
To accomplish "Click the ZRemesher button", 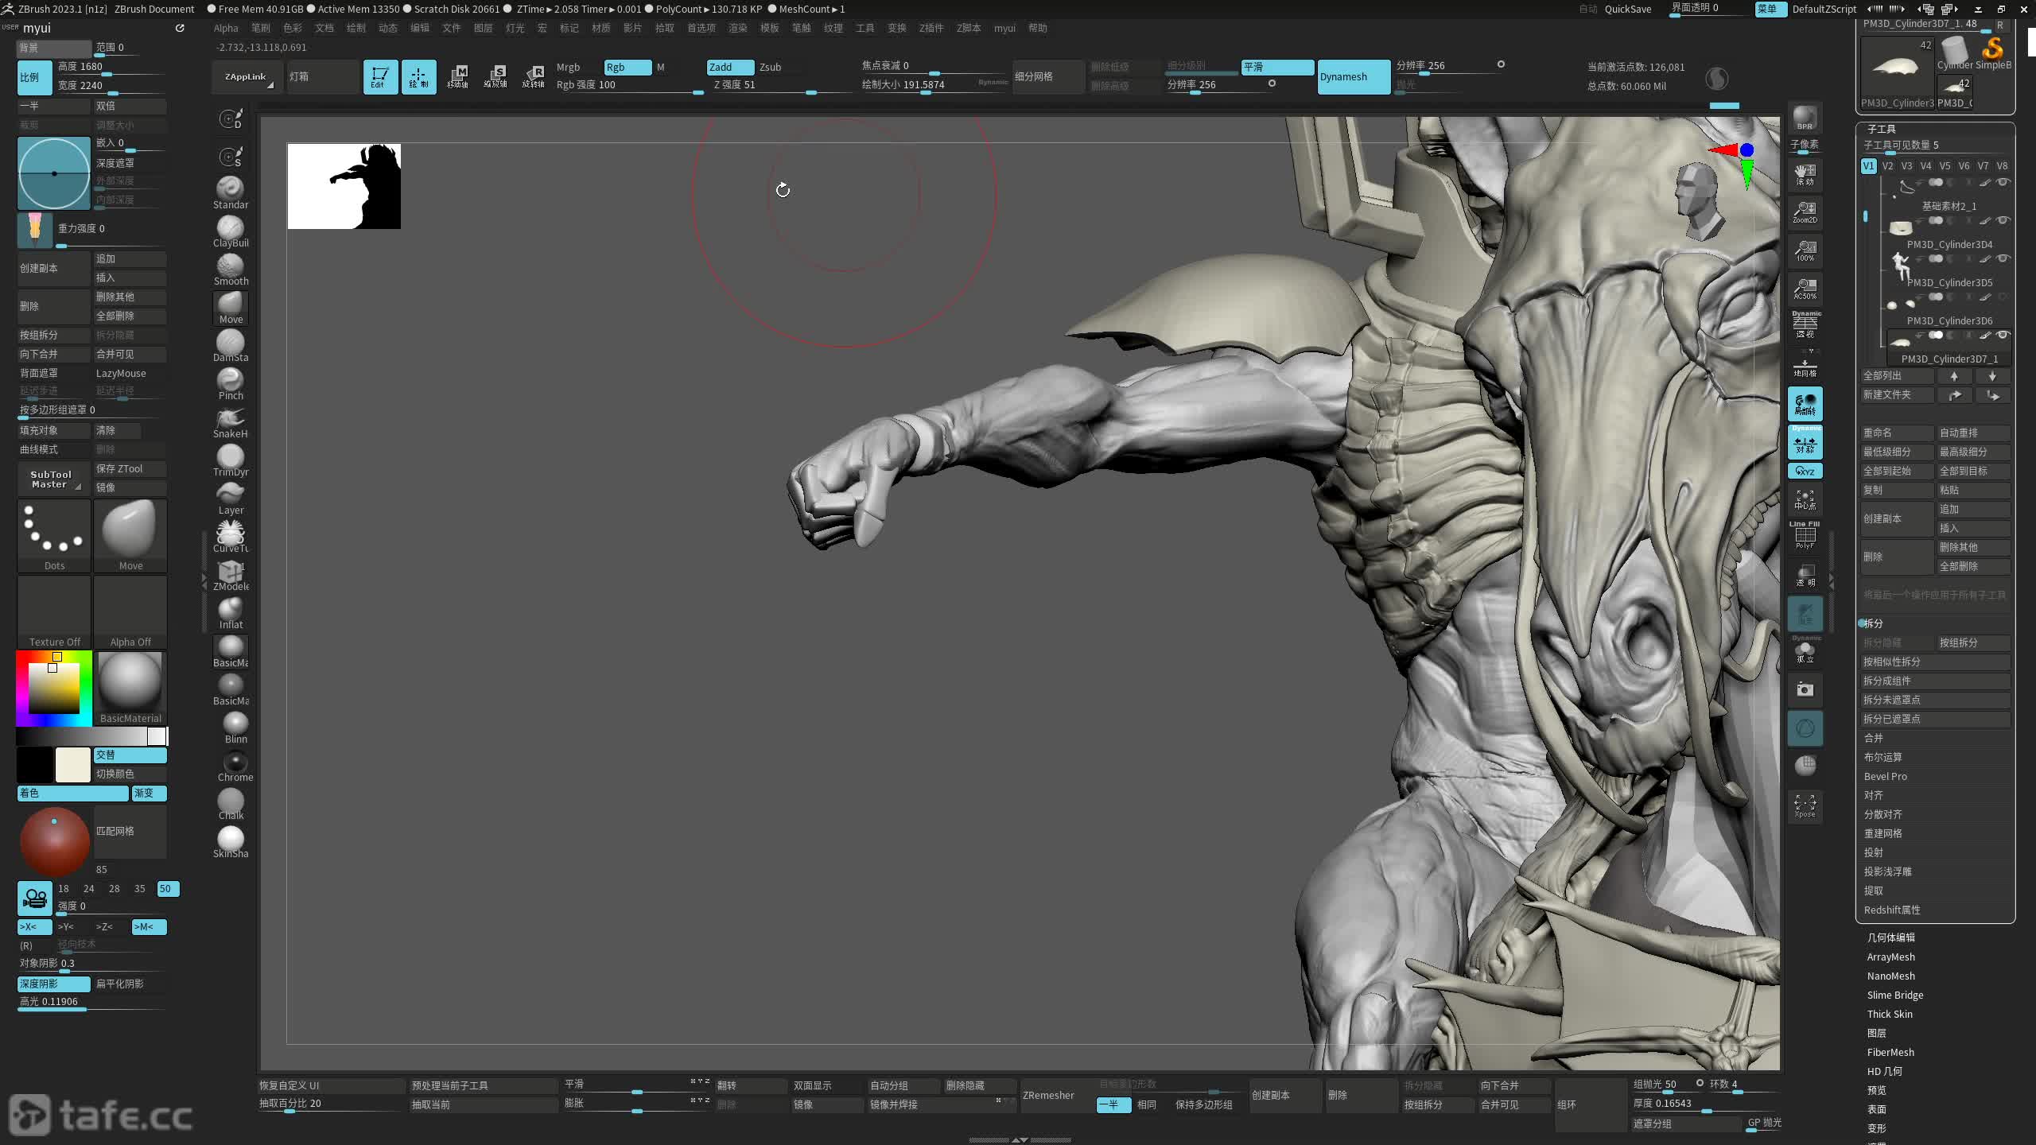I will 1048,1095.
